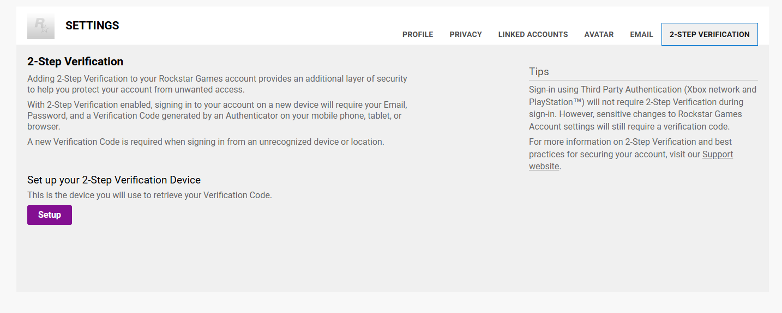Click the 'A new Verification Code is required' sentence
The height and width of the screenshot is (313, 782).
click(x=206, y=142)
